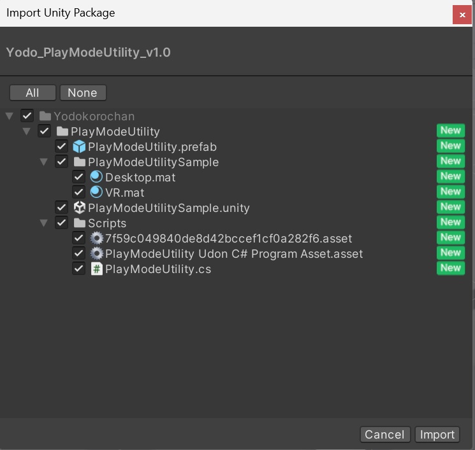Collapse the Scripts folder disclosure triangle

pos(44,223)
